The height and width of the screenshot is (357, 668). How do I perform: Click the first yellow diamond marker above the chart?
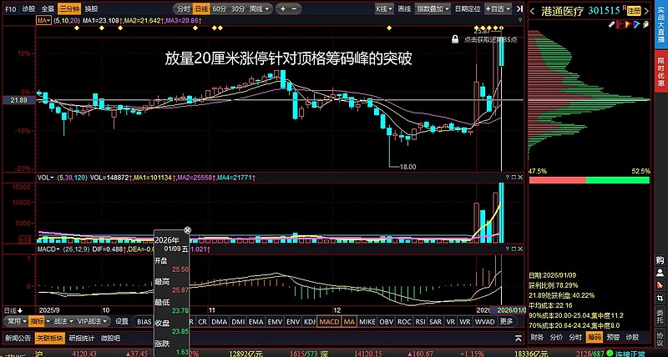[x=76, y=28]
